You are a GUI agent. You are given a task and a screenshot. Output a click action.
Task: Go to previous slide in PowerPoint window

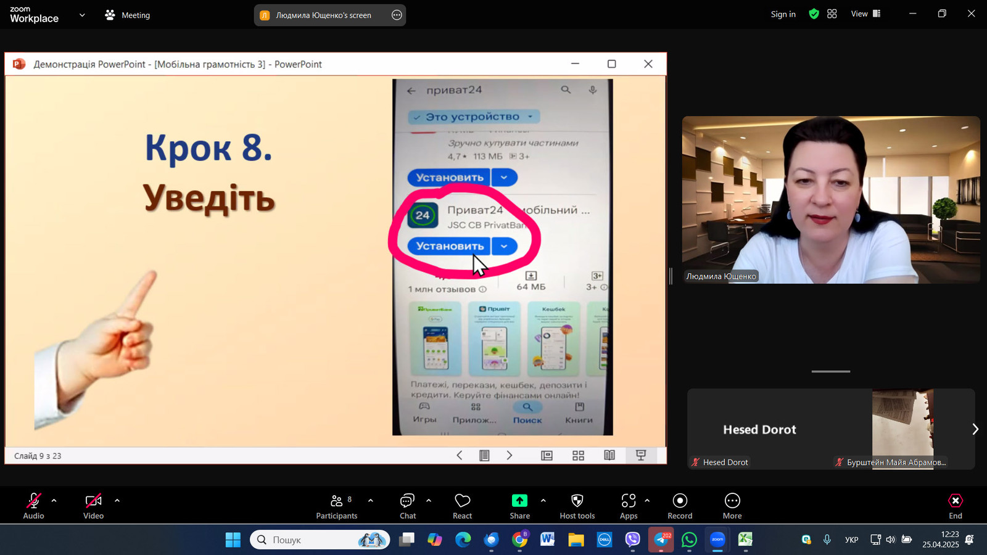[459, 455]
